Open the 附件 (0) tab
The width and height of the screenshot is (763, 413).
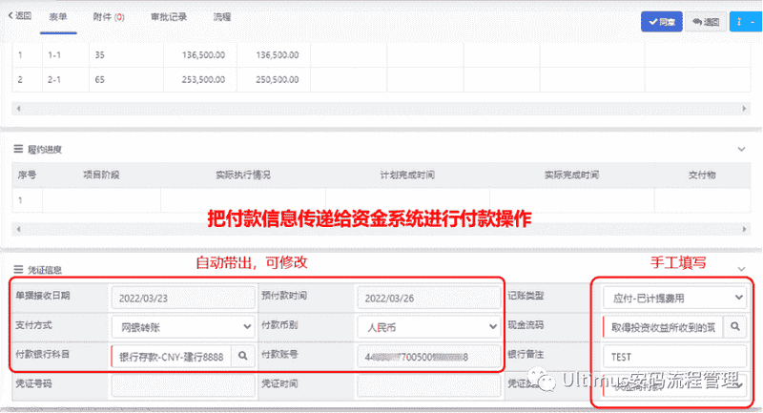109,17
